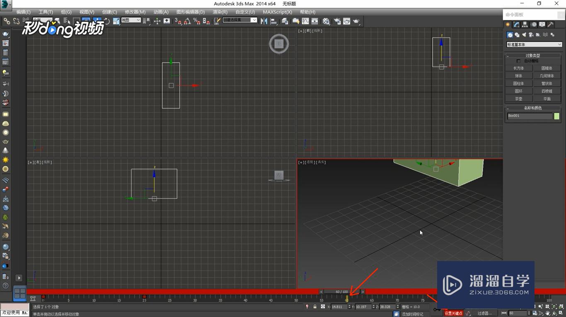
Task: Click the 圆柱体 button
Action: (x=519, y=83)
